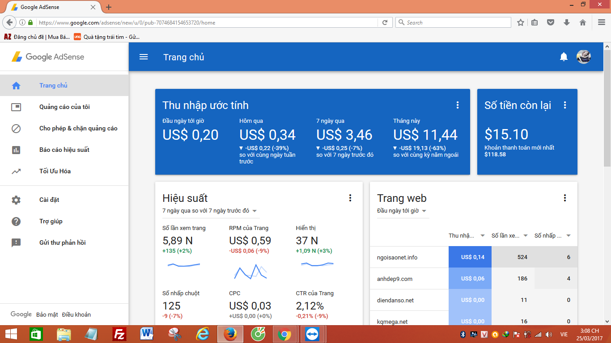Screen dimensions: 611x343
Task: Go to Tối Ưu Hóa section
Action: pos(64,171)
